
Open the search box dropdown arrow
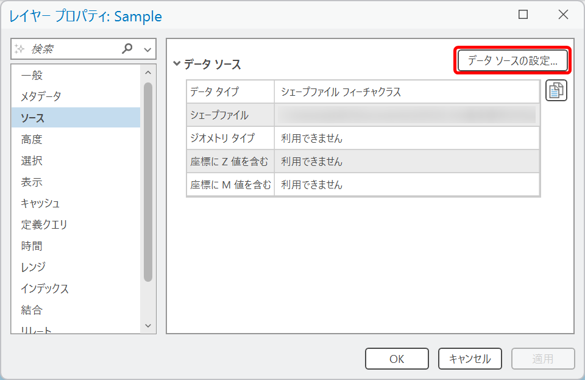[x=147, y=49]
